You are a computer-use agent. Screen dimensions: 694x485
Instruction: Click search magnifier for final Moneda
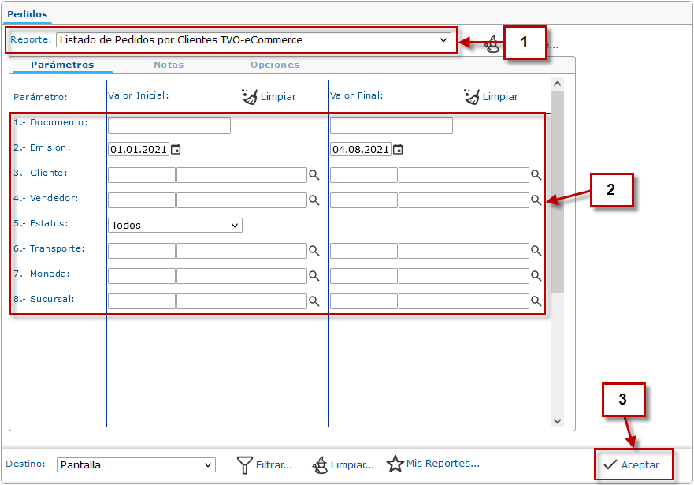(536, 276)
